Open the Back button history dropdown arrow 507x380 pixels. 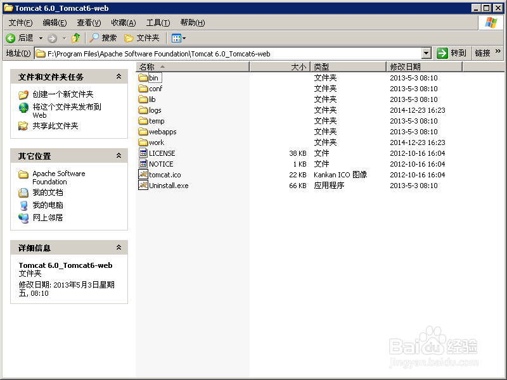coord(41,38)
